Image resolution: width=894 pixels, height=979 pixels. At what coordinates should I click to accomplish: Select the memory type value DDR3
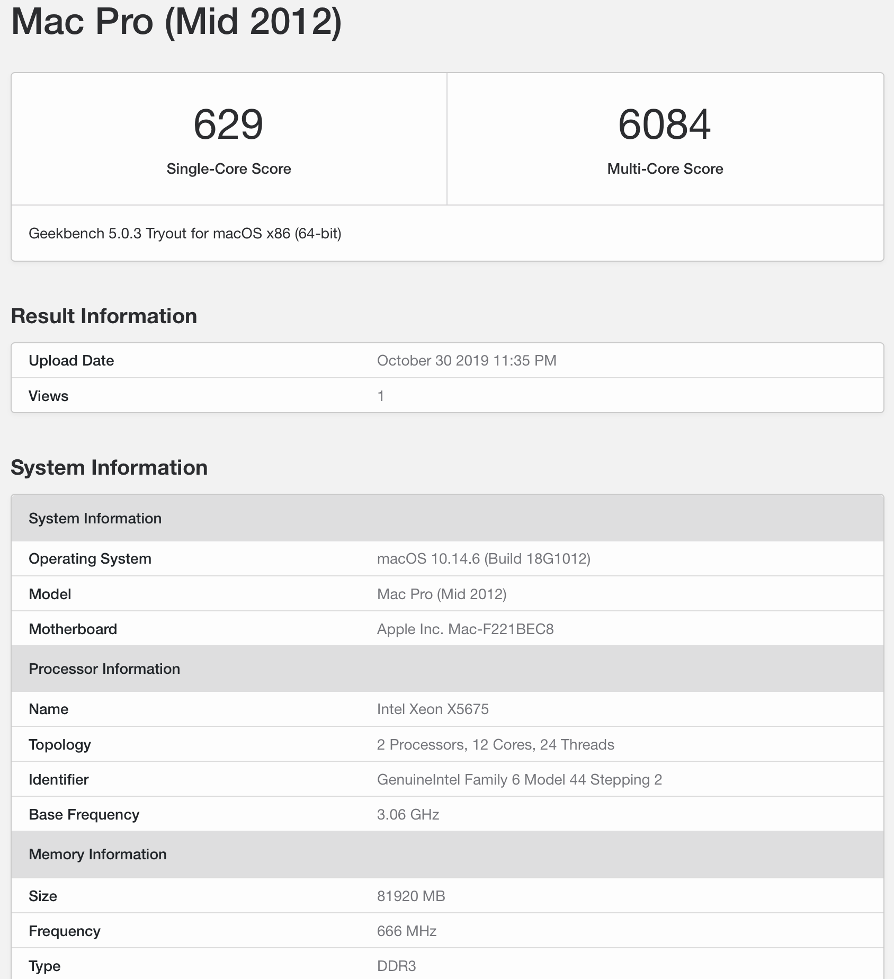click(397, 966)
